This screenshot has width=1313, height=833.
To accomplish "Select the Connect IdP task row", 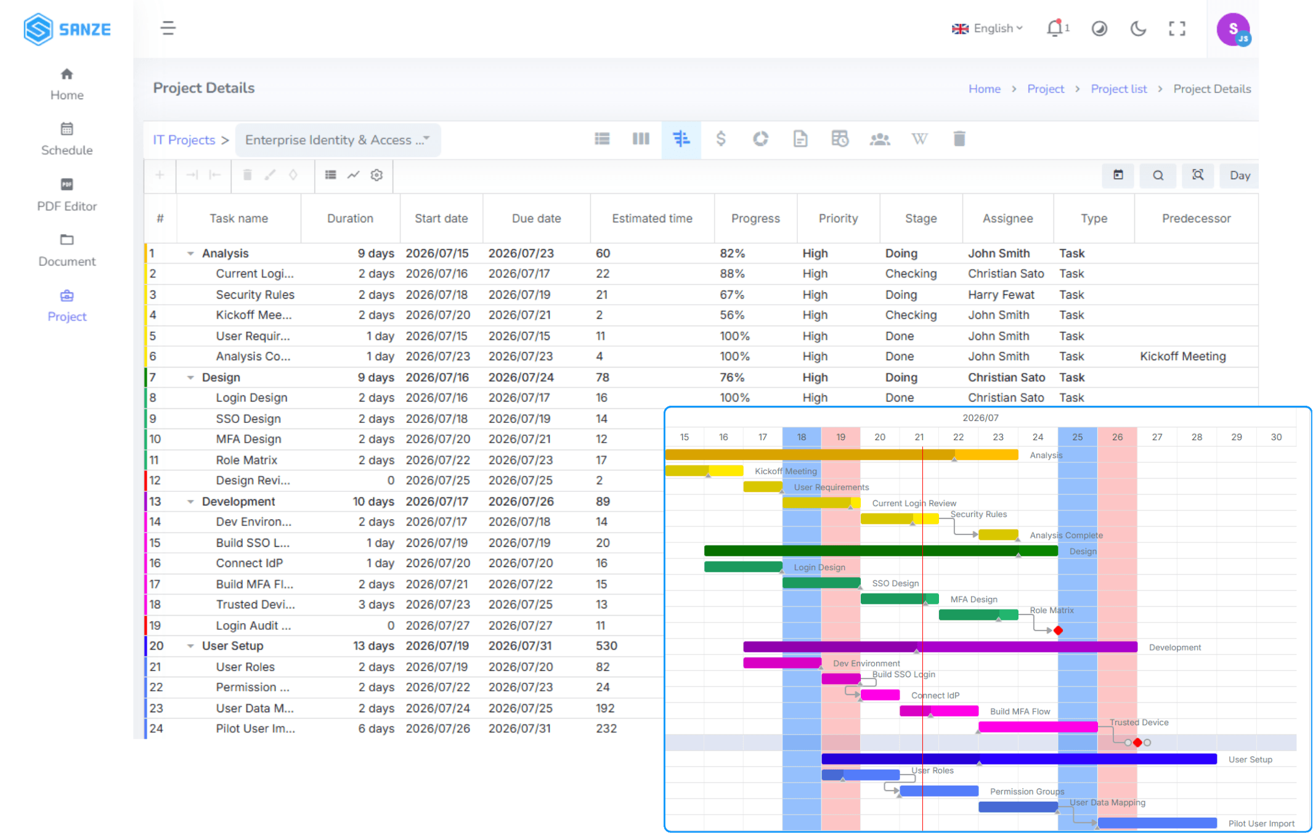I will point(404,563).
